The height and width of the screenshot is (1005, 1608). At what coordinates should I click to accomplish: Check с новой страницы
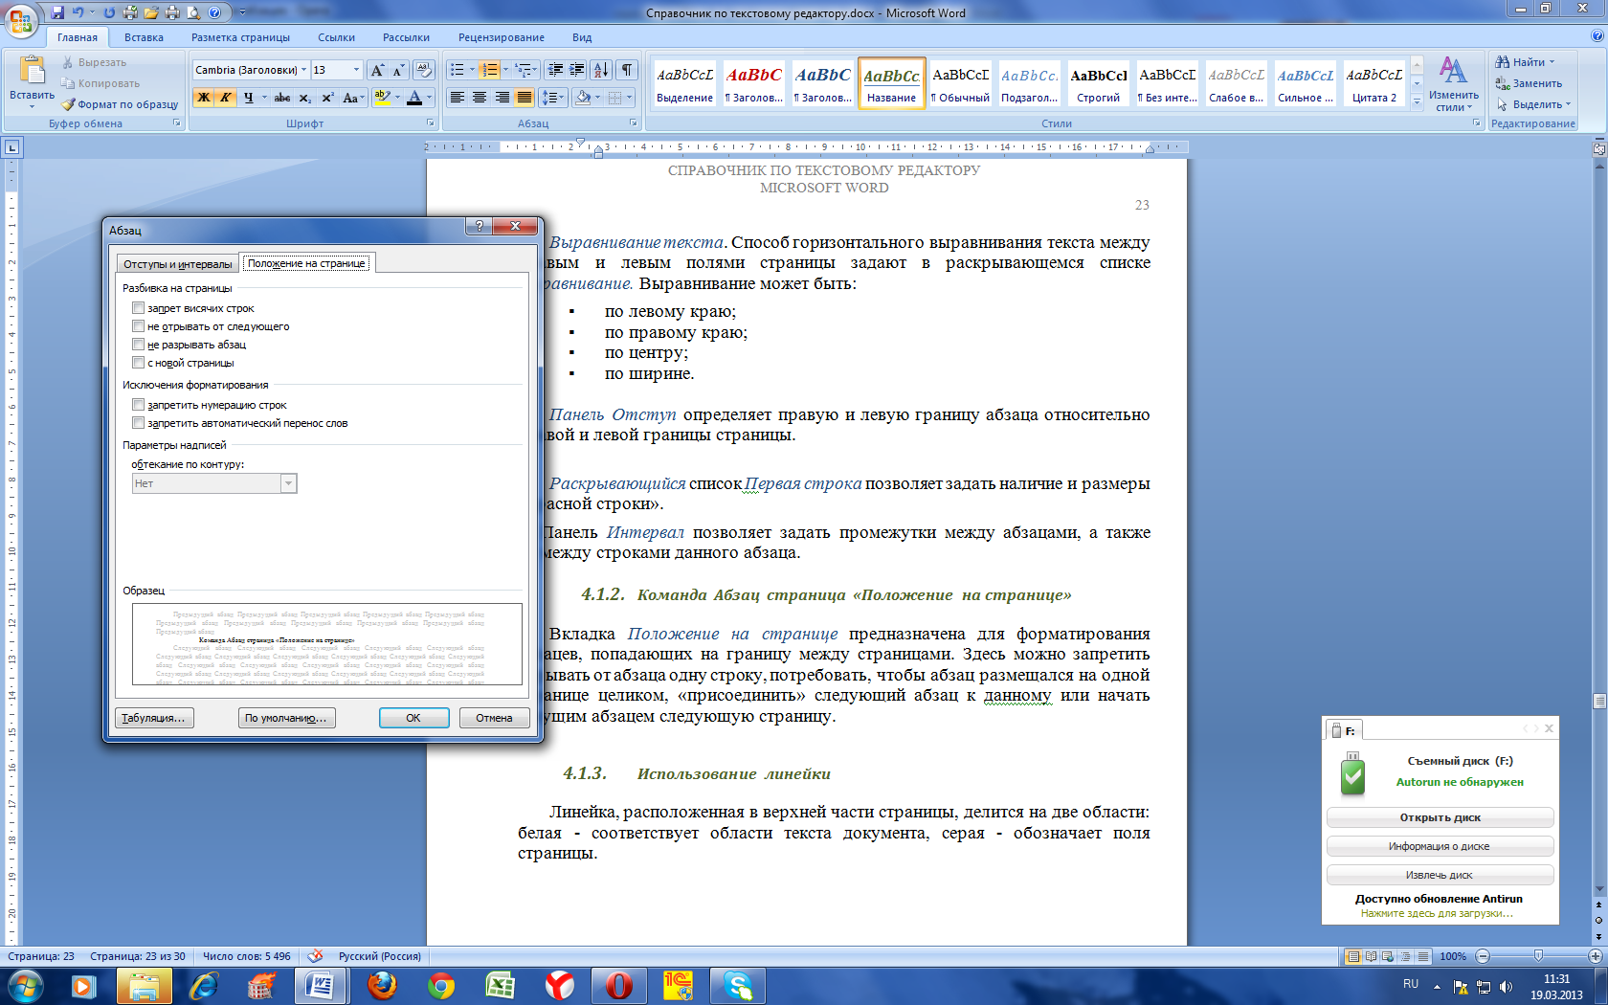[x=138, y=363]
